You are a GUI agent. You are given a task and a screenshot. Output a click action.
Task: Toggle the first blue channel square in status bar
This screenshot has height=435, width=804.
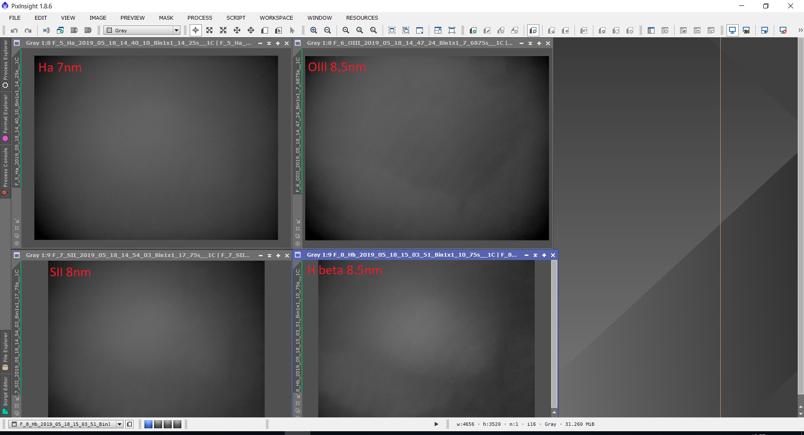(x=148, y=425)
